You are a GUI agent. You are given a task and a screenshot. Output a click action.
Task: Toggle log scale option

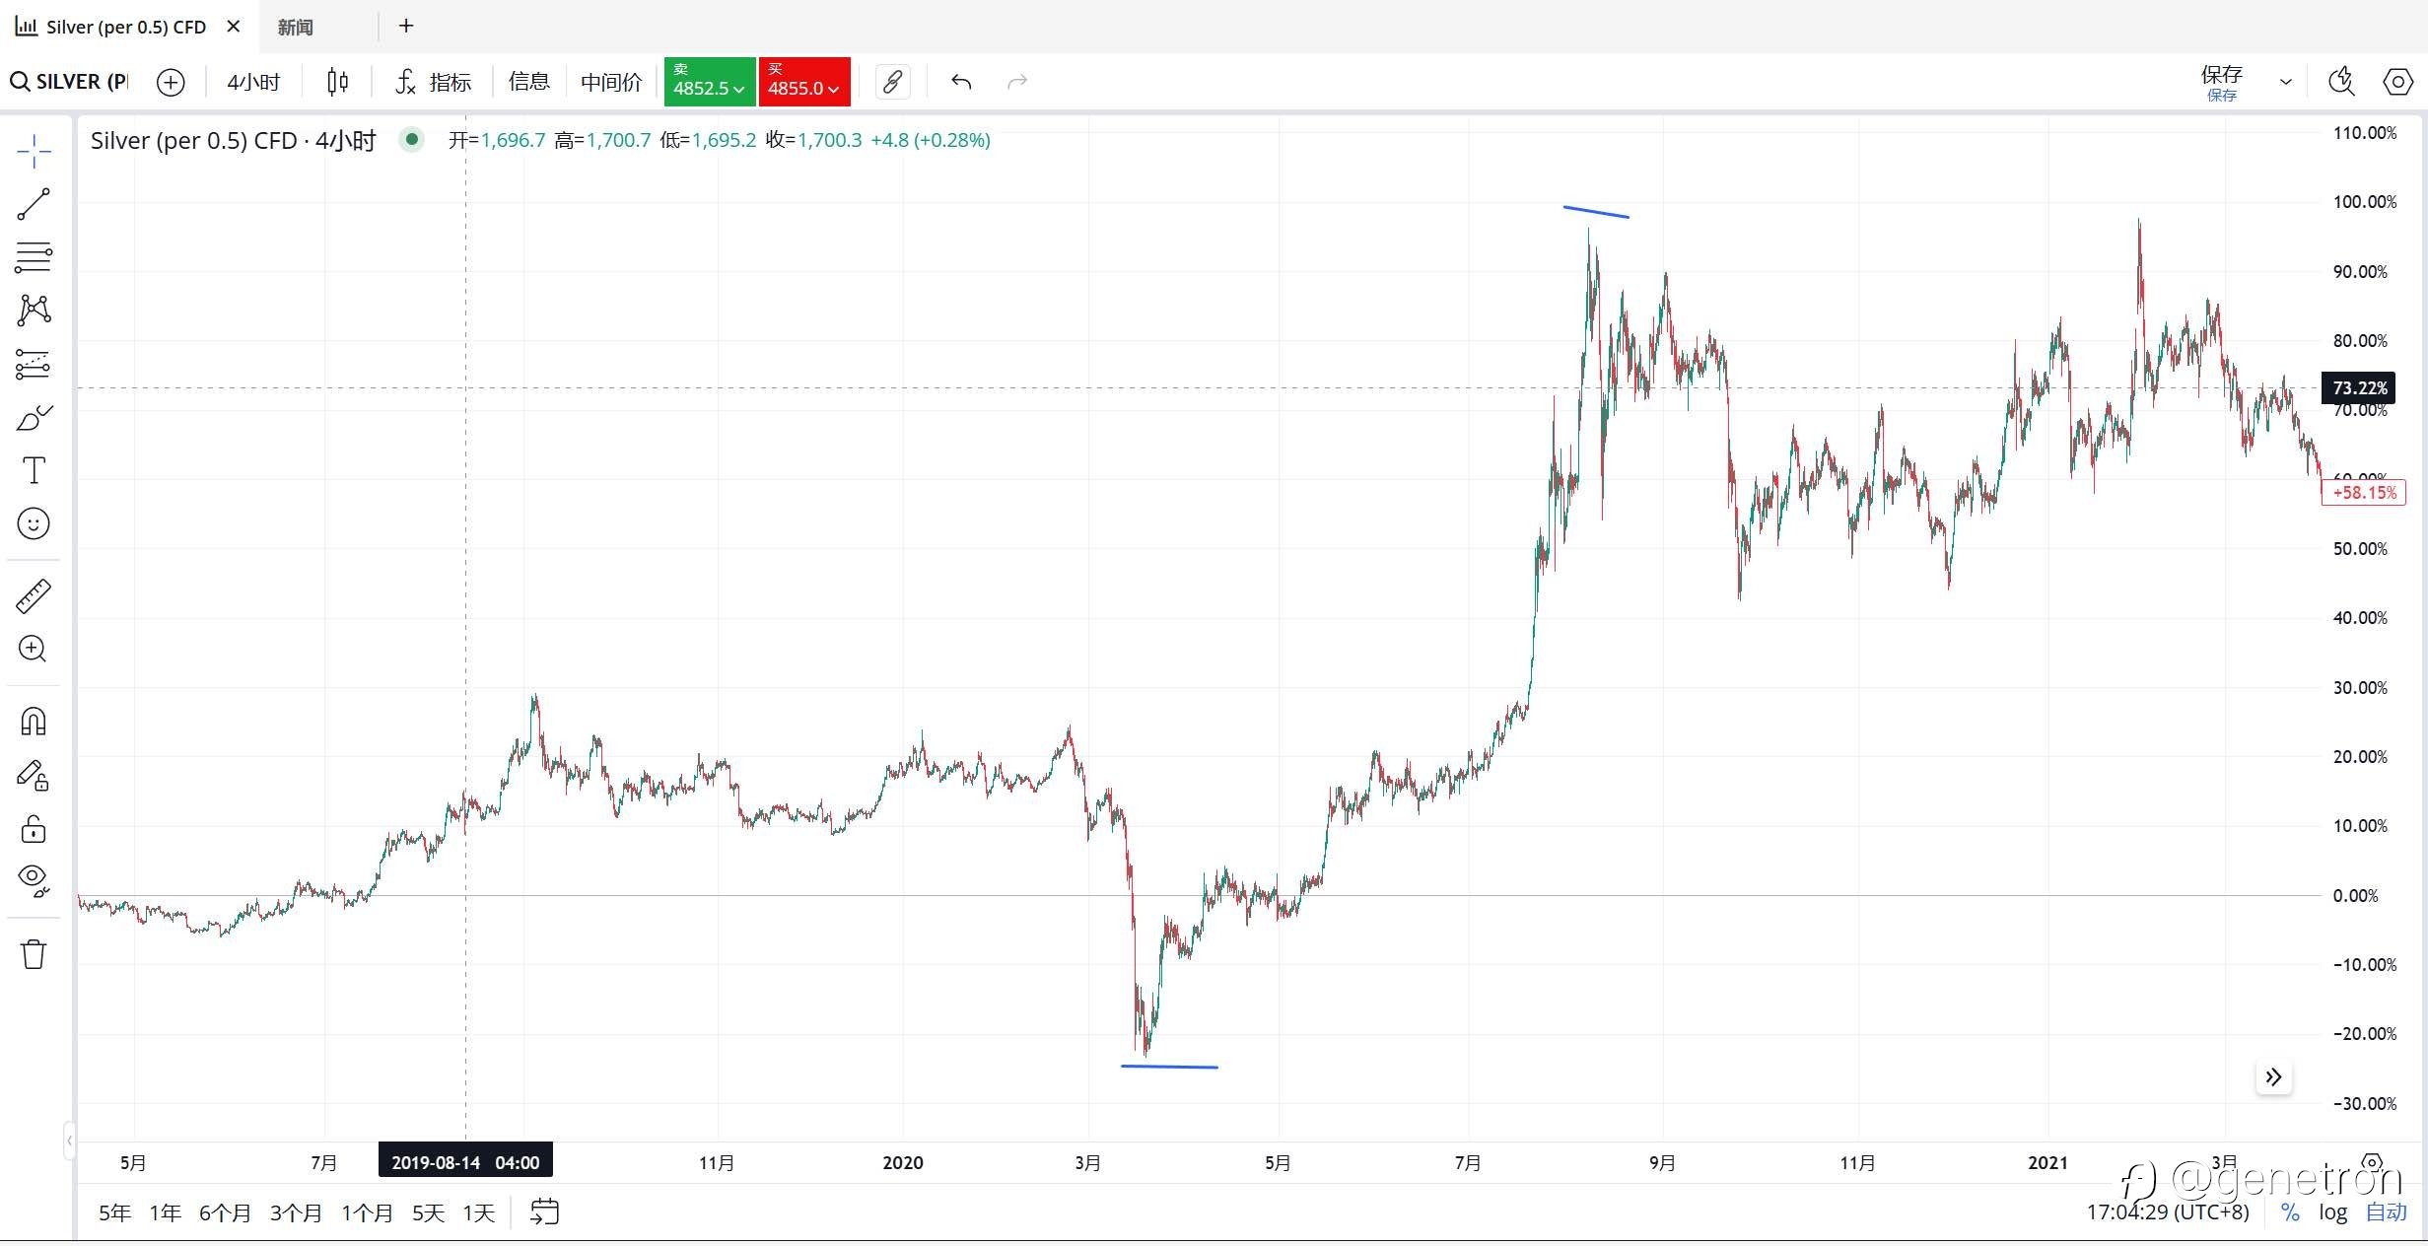tap(2332, 1212)
